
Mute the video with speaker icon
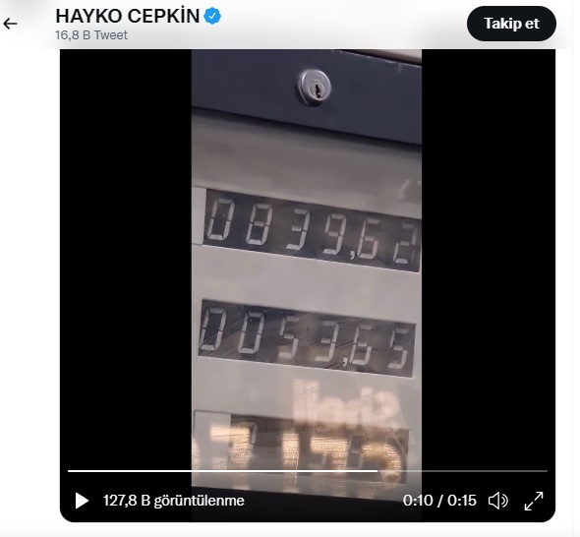[x=497, y=501]
